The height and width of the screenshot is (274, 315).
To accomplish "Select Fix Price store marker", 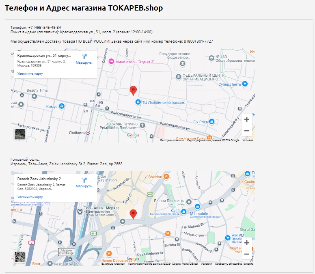I will pyautogui.click(x=211, y=121).
